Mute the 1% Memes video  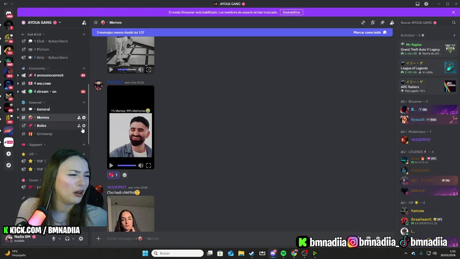pos(141,165)
